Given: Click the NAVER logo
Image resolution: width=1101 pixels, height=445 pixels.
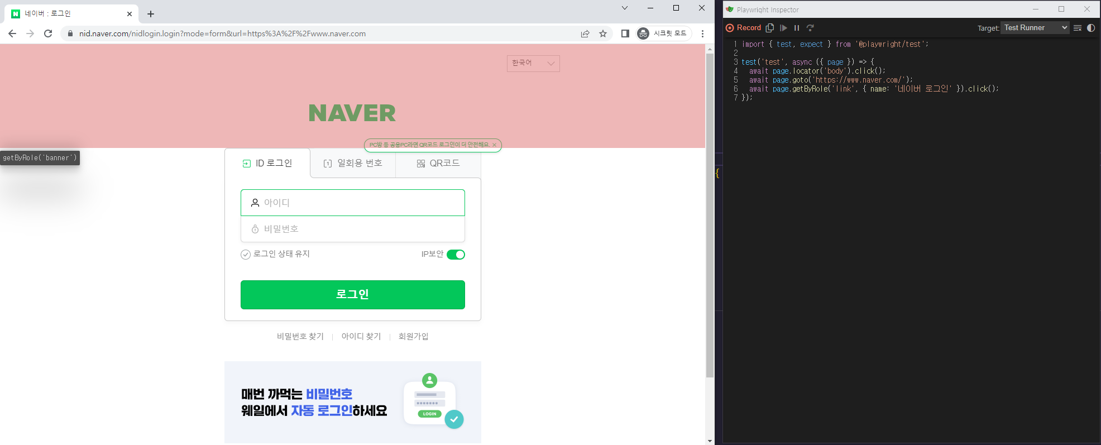Looking at the screenshot, I should [x=352, y=113].
